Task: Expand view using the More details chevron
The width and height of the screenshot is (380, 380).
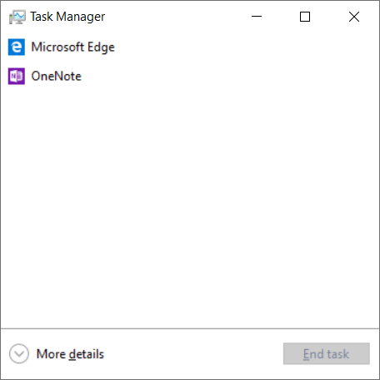Action: click(x=19, y=353)
